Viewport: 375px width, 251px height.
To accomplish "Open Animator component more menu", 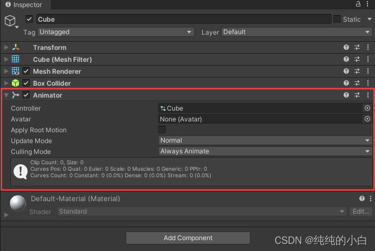I will click(x=368, y=95).
